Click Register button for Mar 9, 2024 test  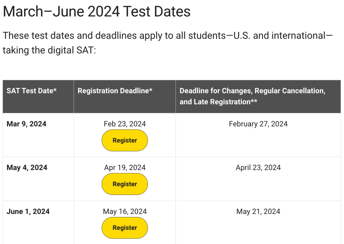pyautogui.click(x=125, y=140)
